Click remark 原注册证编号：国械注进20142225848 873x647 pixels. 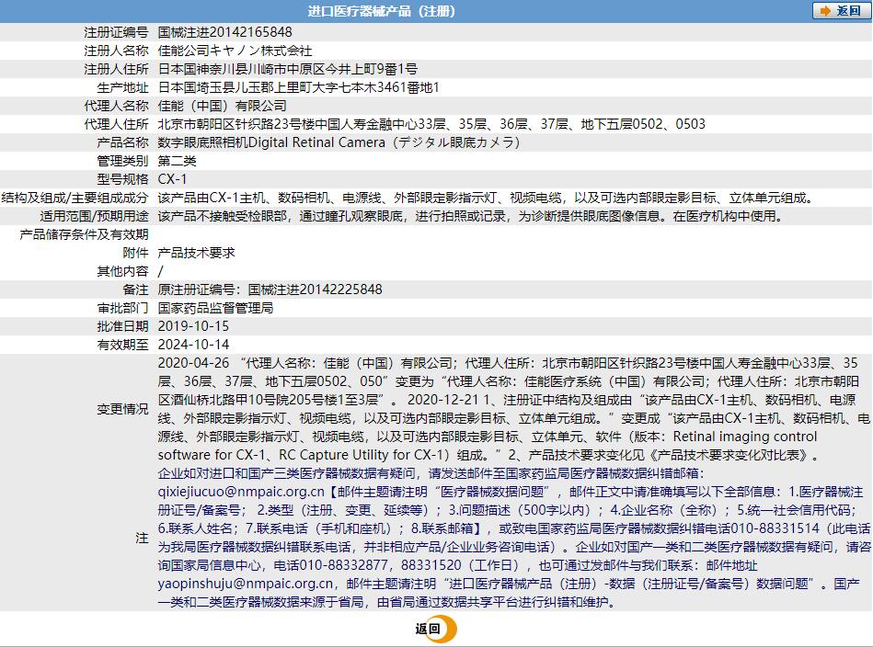pyautogui.click(x=270, y=289)
